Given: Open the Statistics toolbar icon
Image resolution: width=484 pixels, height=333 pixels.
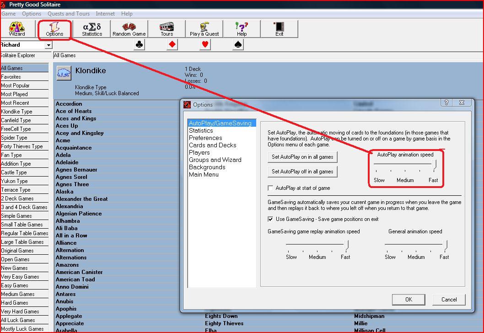Looking at the screenshot, I should pos(92,29).
